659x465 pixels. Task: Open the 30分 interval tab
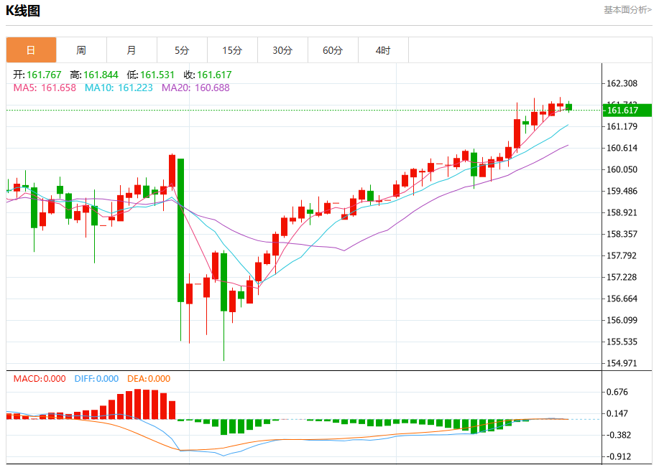pyautogui.click(x=283, y=50)
